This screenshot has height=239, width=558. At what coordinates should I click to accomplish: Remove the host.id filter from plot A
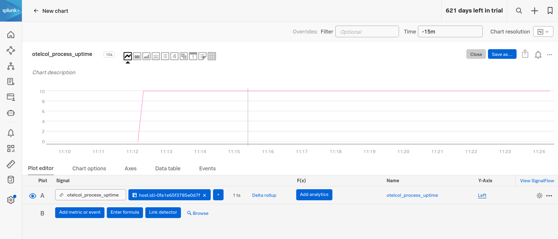[205, 195]
